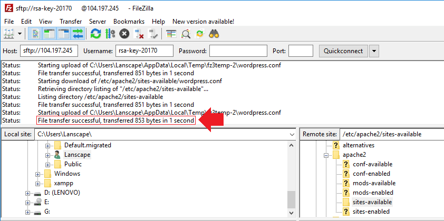This screenshot has width=444, height=221.
Task: Expand the Public folder
Action: [47, 165]
